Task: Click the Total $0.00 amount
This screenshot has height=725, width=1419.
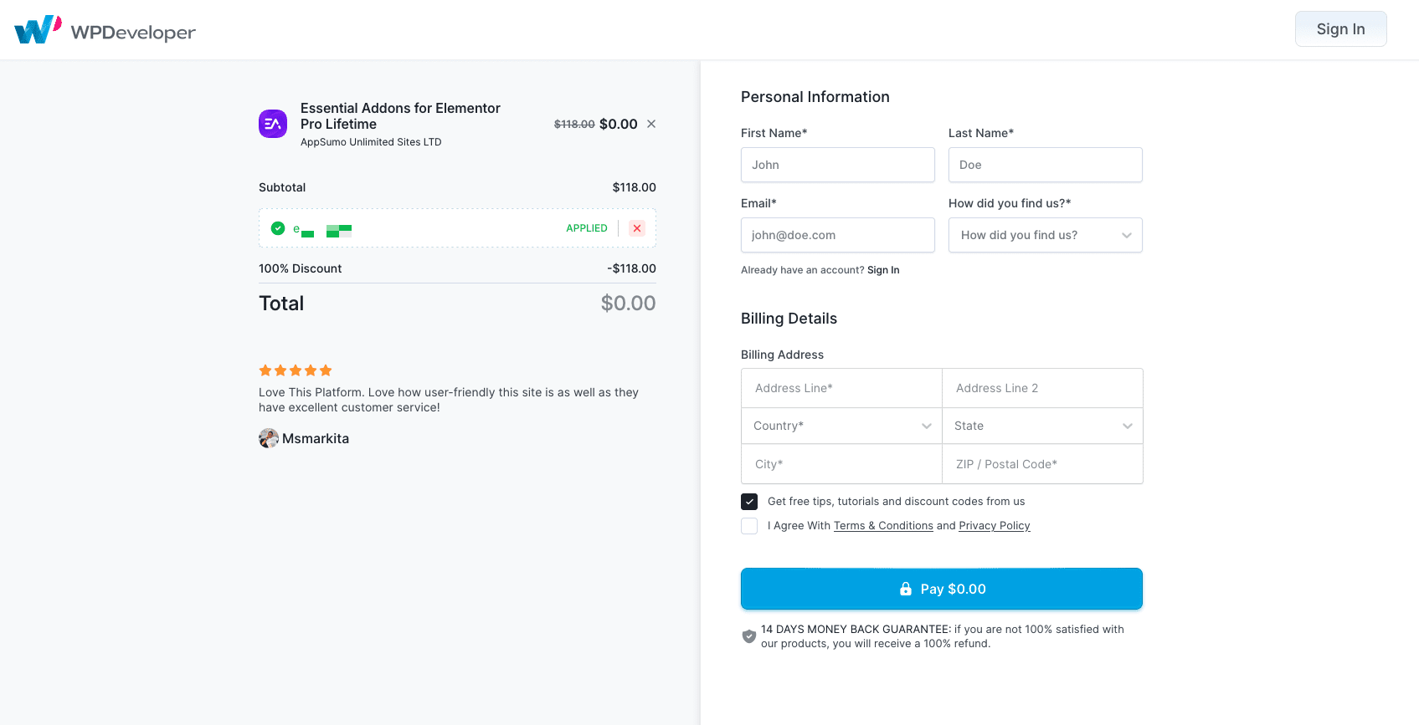Action: point(628,304)
